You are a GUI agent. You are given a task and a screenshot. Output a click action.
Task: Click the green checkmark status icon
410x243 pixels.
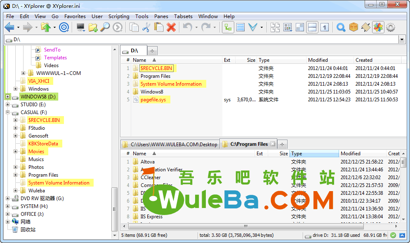[393, 235]
